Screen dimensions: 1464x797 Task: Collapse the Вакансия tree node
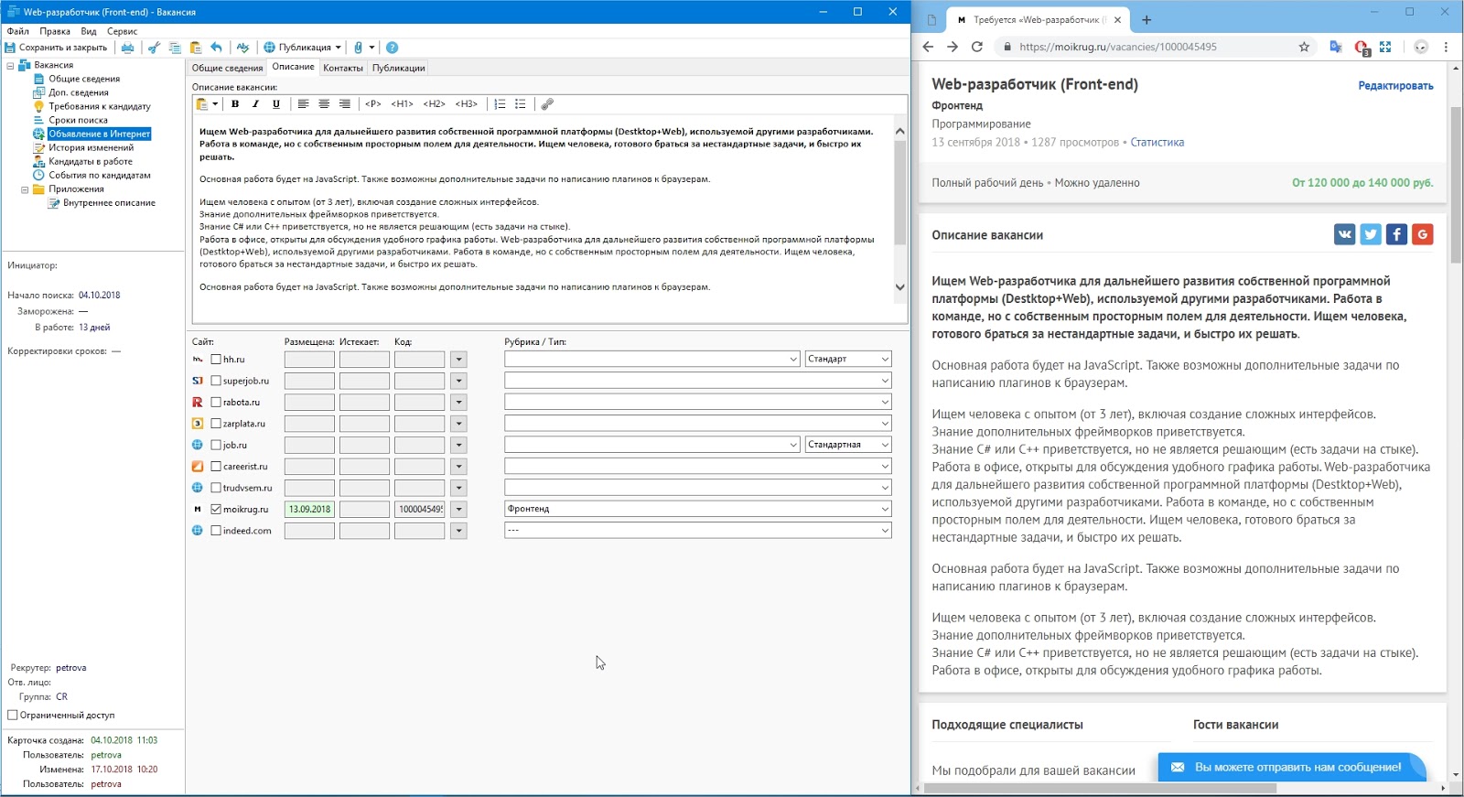coord(11,66)
